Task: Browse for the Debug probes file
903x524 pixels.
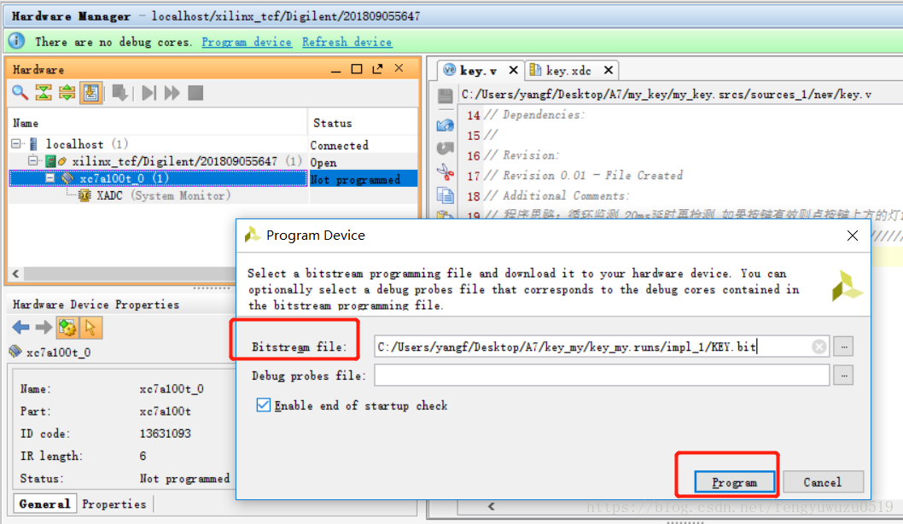Action: point(844,376)
